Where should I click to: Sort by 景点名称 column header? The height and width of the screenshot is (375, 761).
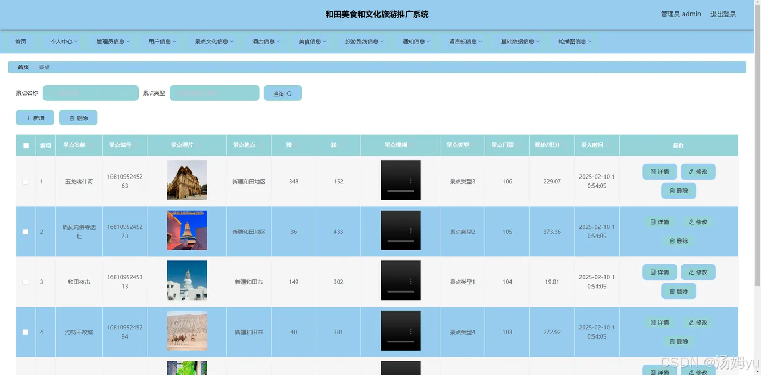tap(79, 145)
